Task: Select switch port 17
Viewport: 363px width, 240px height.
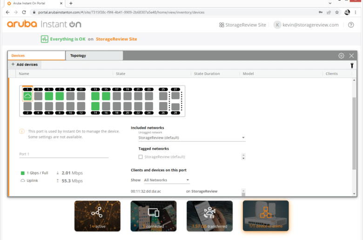Action: coord(117,96)
